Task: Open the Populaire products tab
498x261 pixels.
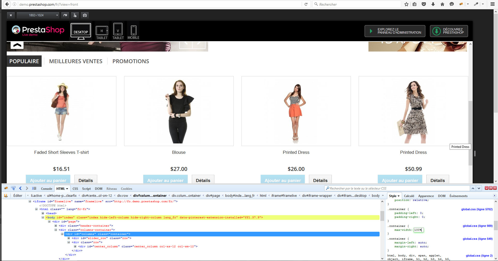Action: 24,61
